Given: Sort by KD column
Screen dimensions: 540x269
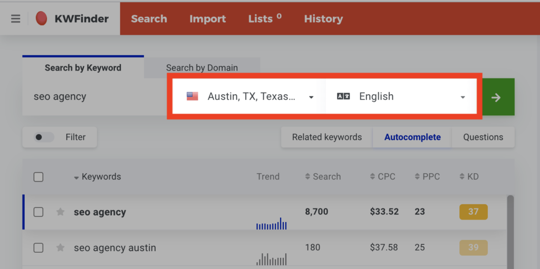Looking at the screenshot, I should tap(469, 177).
